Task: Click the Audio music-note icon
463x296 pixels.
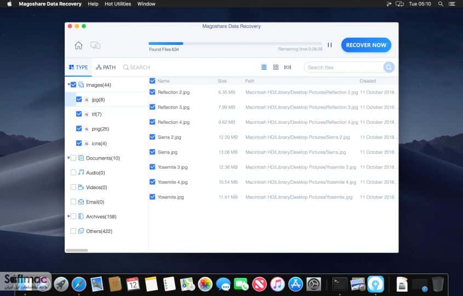Action: point(81,173)
